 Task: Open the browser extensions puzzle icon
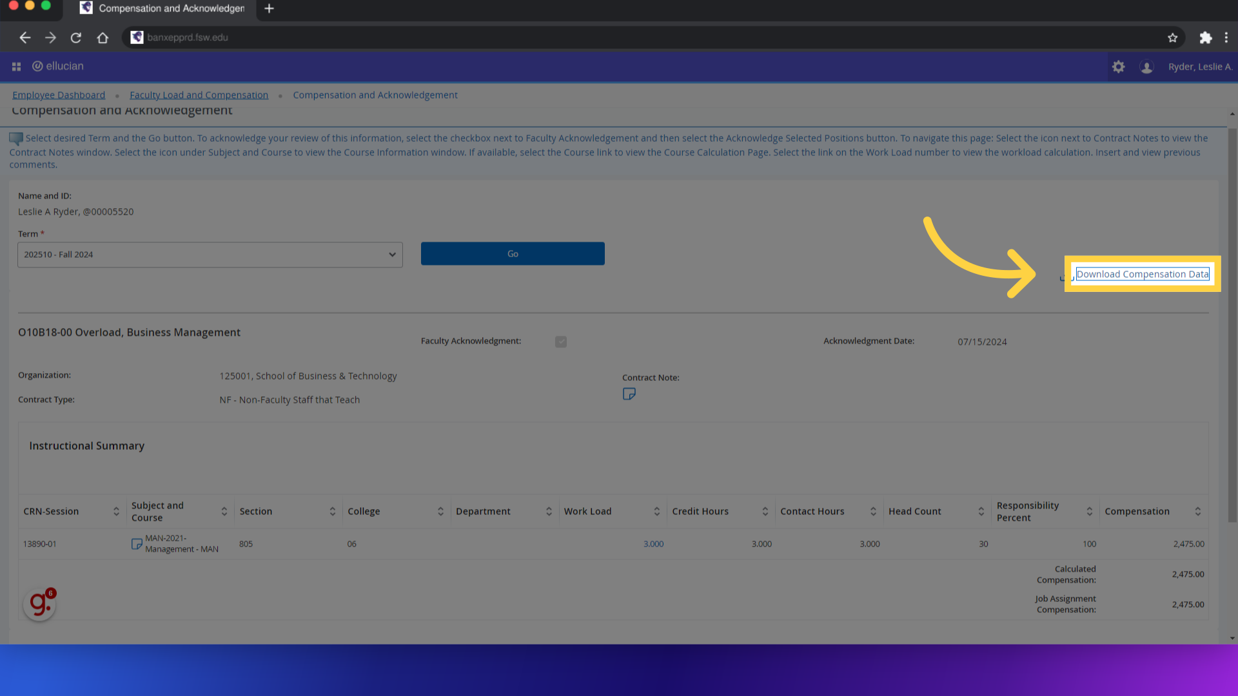pos(1205,37)
